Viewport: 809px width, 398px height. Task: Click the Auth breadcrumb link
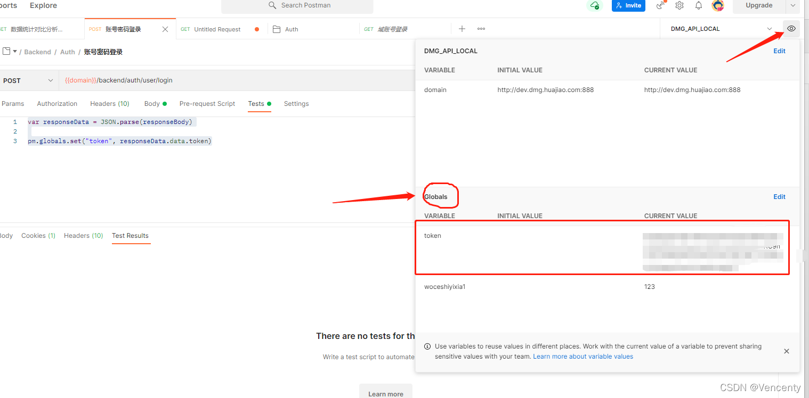point(68,52)
